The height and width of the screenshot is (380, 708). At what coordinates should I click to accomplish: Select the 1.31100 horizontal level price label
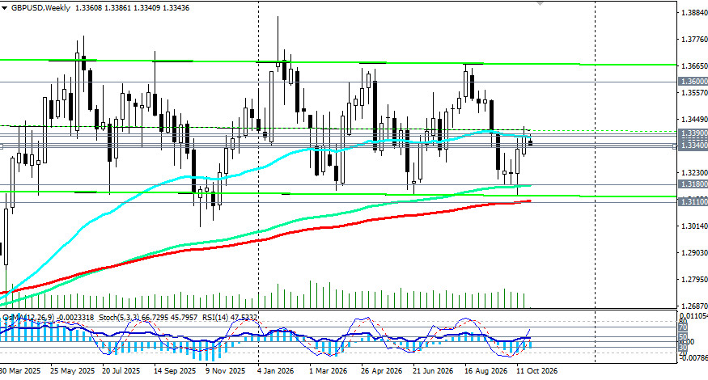coord(693,202)
